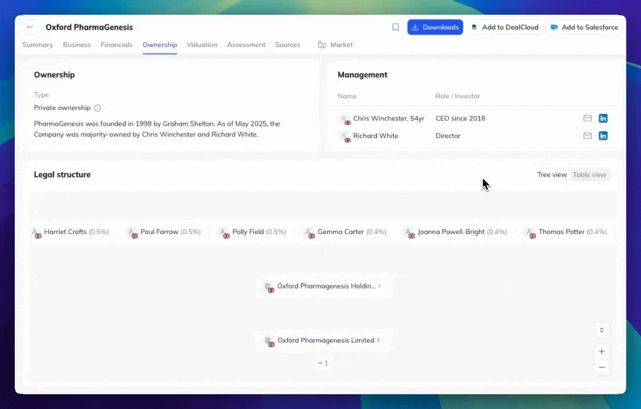Switch to Table view

point(589,175)
